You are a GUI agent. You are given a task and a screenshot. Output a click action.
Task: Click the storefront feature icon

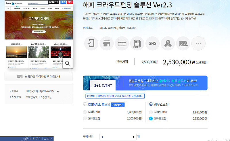point(106,43)
